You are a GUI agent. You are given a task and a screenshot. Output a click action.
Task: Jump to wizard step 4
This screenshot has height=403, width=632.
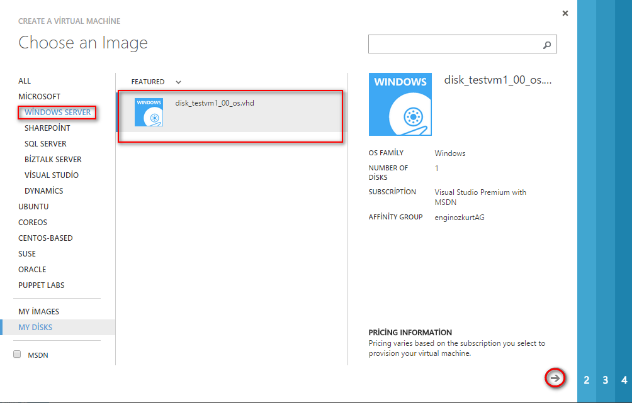pos(624,380)
